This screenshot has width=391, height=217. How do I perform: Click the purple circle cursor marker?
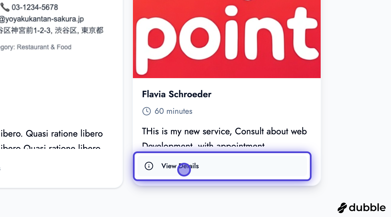(184, 170)
